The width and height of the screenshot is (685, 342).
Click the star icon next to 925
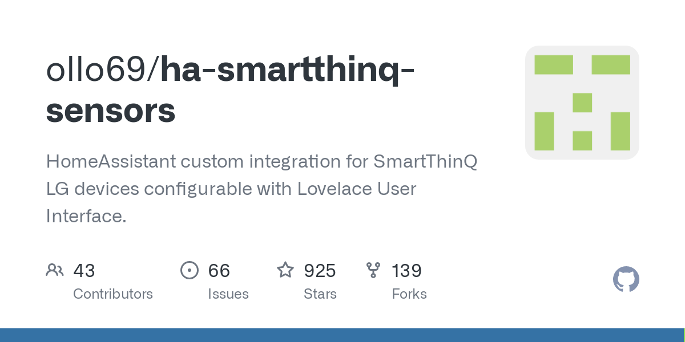[x=285, y=270]
